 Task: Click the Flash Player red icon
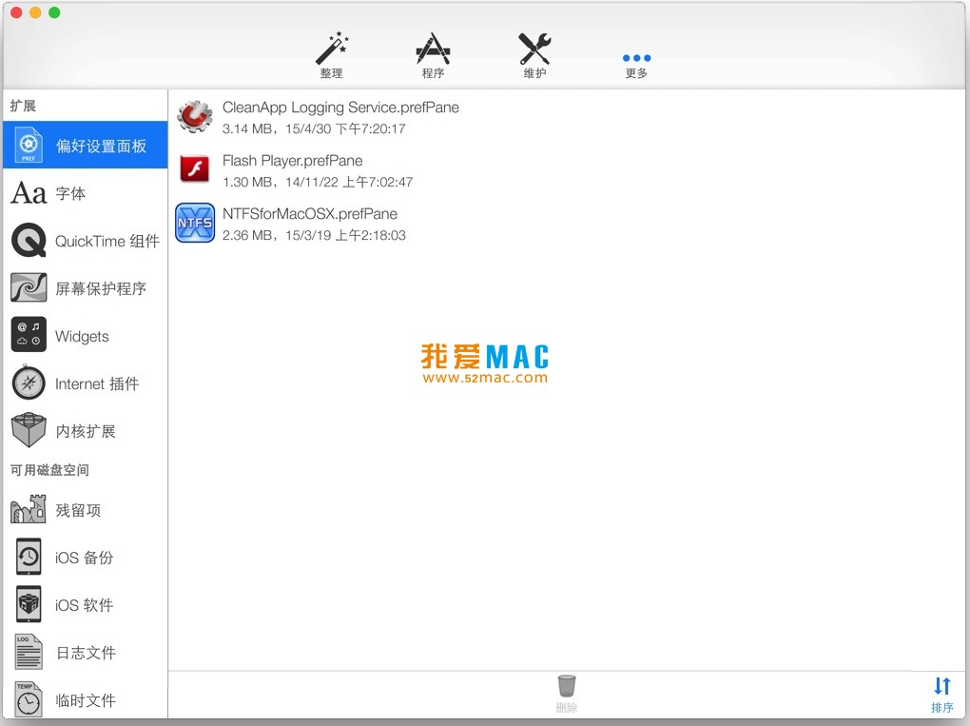pos(195,169)
